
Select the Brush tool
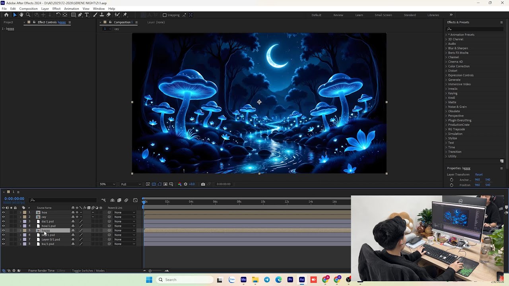click(x=95, y=15)
